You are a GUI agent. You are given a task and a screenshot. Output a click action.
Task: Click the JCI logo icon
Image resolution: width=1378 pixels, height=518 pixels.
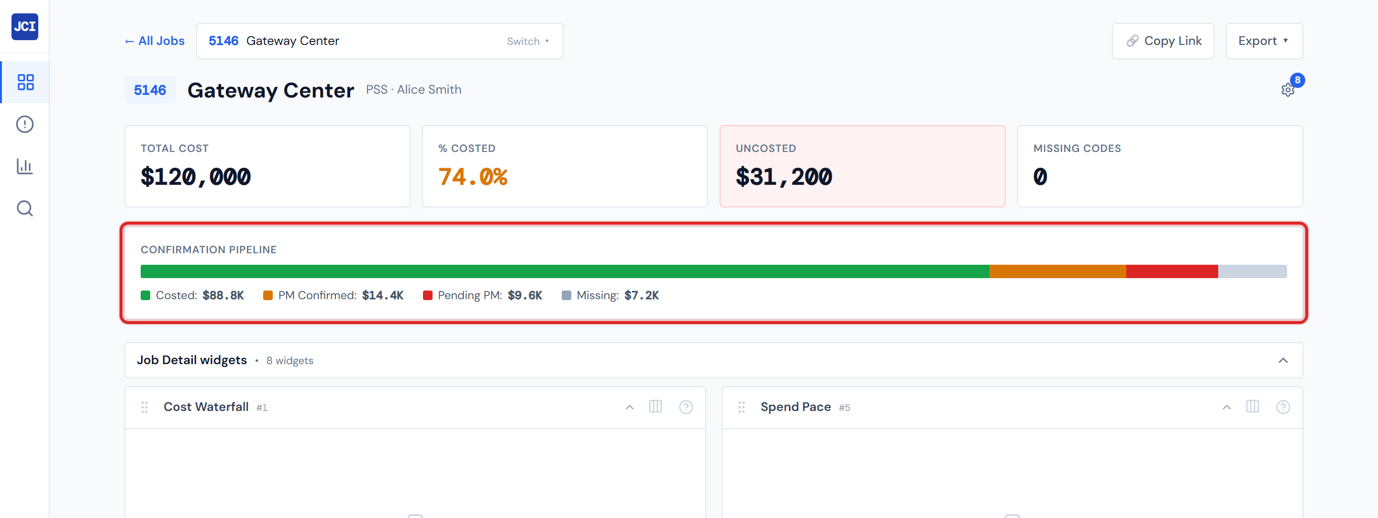[24, 27]
